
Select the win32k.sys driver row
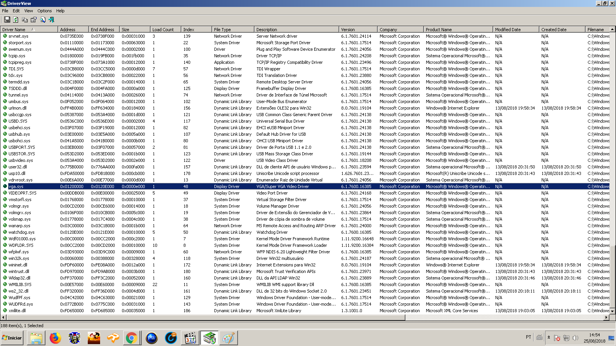click(x=18, y=258)
